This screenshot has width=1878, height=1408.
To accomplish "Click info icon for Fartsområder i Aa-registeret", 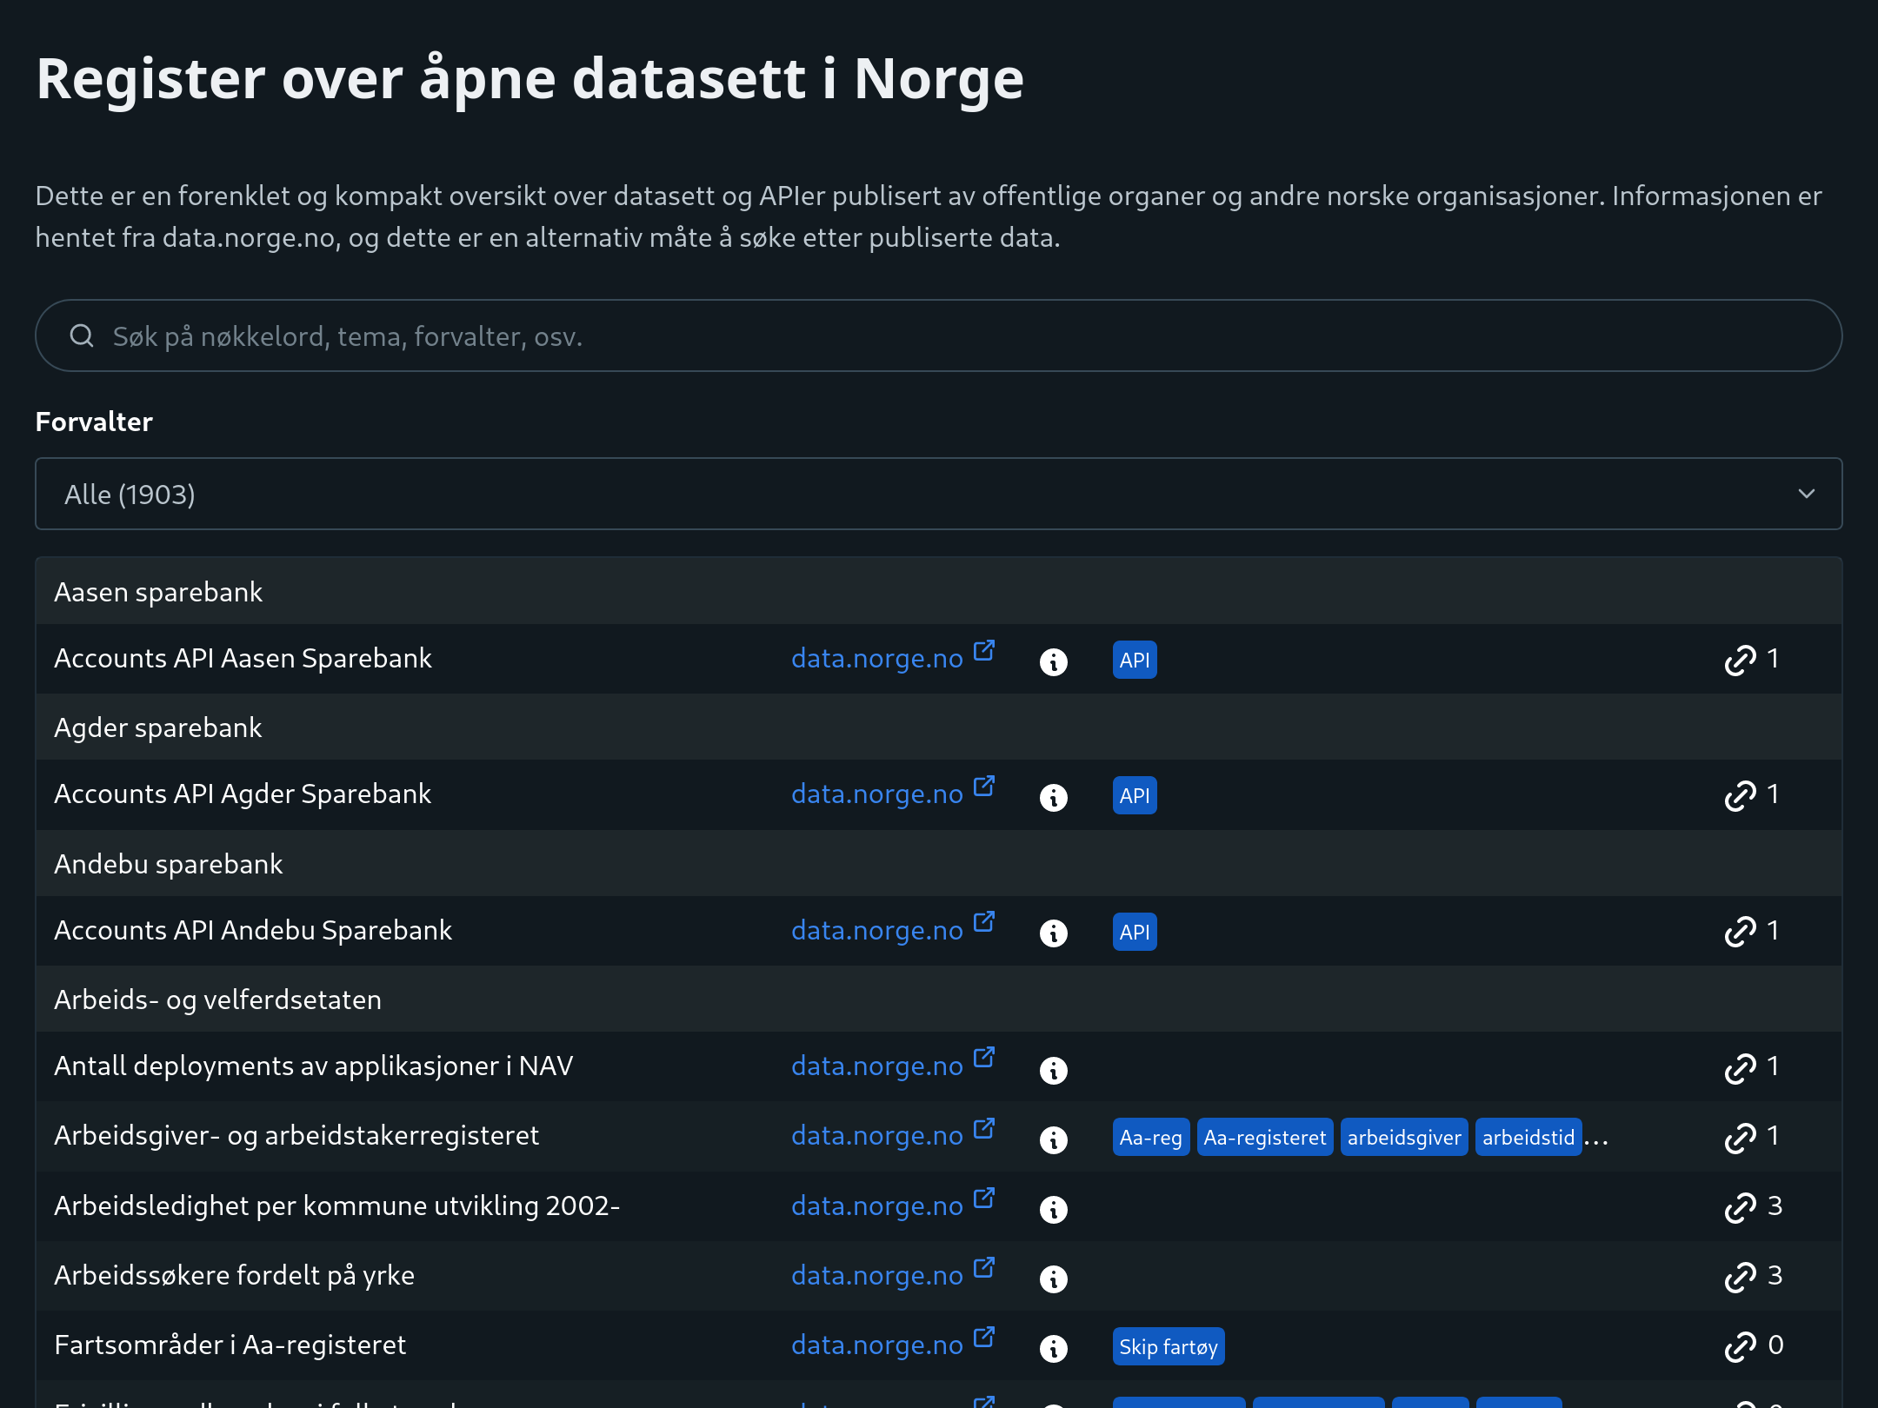I will [1053, 1348].
